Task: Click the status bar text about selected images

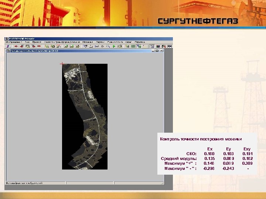Action: [x=24, y=183]
